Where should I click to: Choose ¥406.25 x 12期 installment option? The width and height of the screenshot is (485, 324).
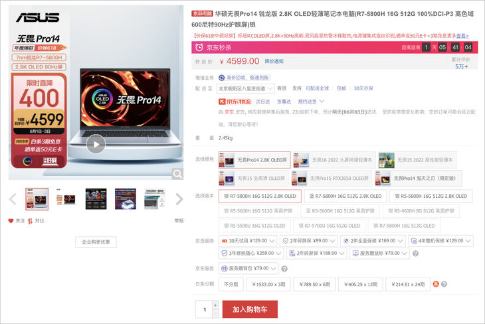[x=361, y=284]
